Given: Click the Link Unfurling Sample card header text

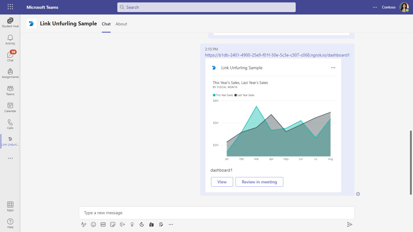Looking at the screenshot, I should click(x=242, y=68).
